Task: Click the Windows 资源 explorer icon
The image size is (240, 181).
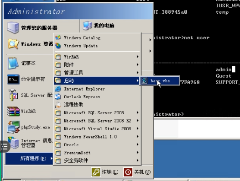Action: [x=14, y=44]
